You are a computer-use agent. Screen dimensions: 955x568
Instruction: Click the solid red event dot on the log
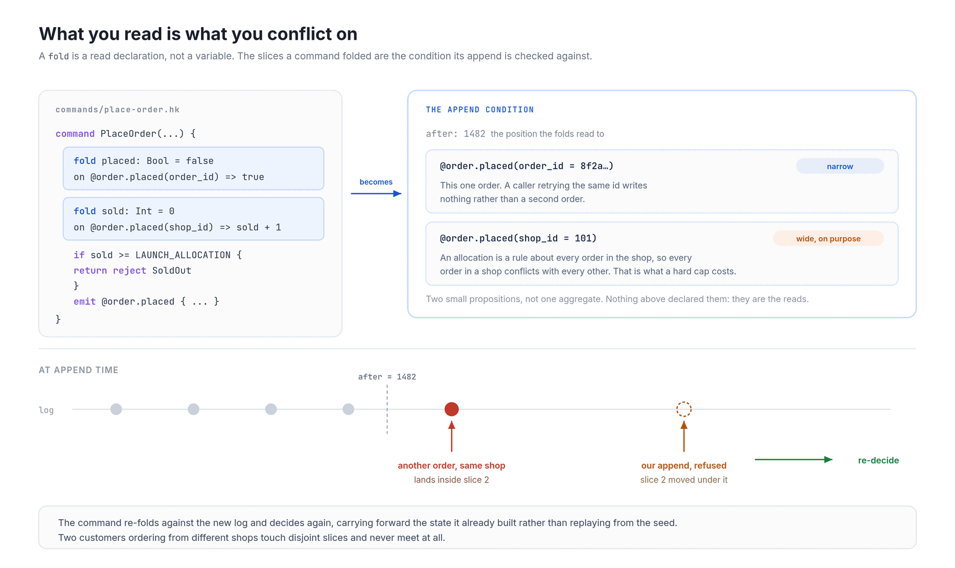(452, 409)
